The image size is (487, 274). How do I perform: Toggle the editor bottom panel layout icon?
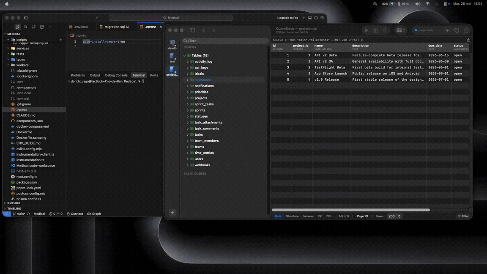point(310,18)
